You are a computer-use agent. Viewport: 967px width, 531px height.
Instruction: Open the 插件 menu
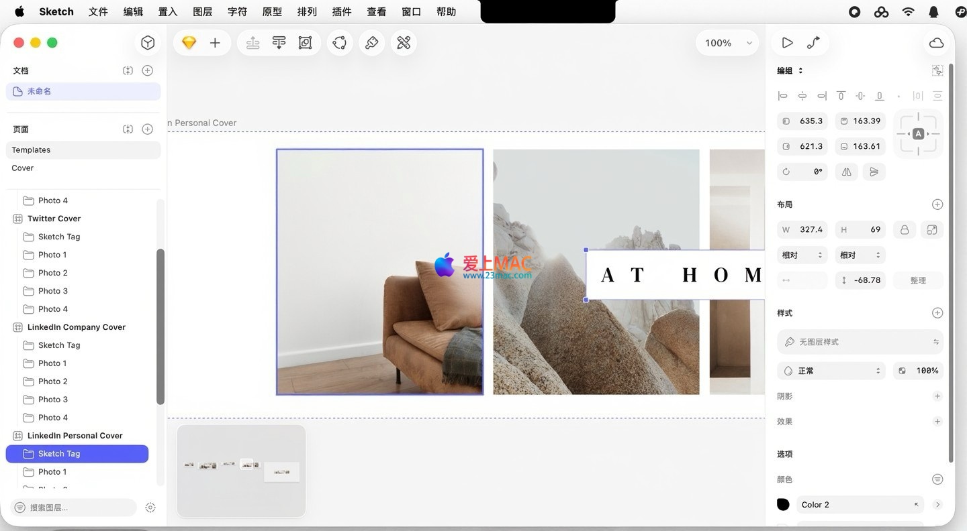[342, 11]
